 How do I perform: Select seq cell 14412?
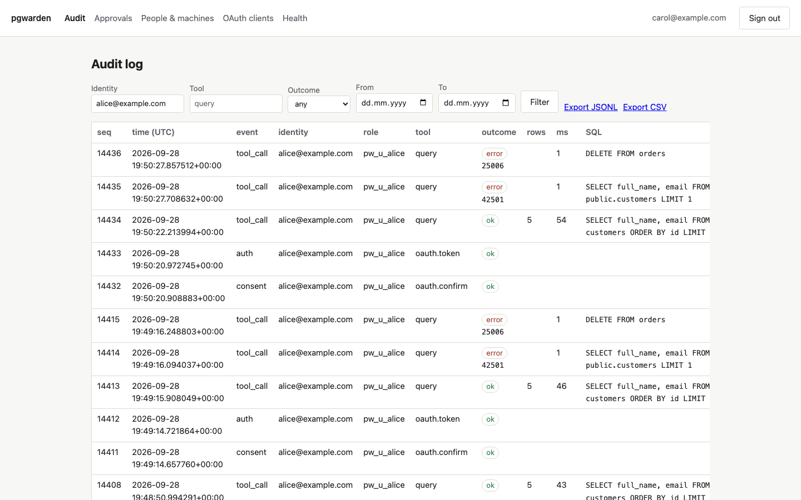pos(108,419)
